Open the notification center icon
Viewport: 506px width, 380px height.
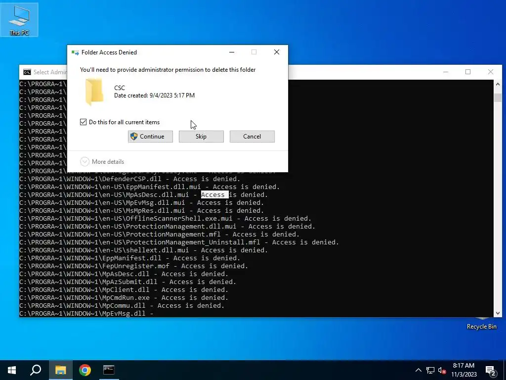[491, 370]
